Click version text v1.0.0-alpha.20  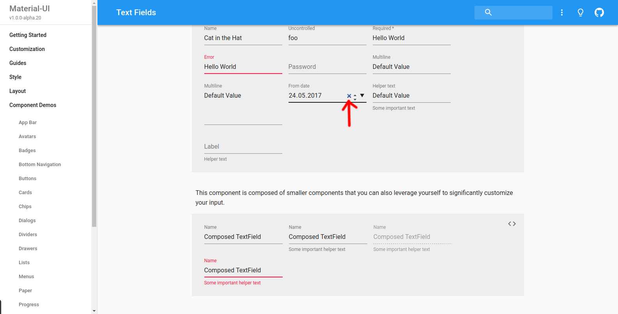pos(25,18)
